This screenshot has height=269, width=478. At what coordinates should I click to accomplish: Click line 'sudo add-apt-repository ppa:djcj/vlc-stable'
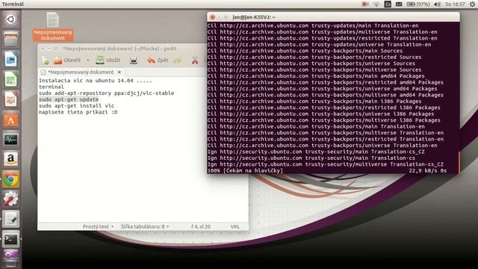pos(106,93)
